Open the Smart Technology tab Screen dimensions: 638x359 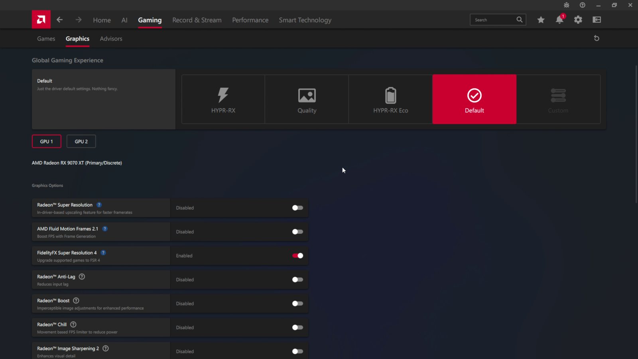pyautogui.click(x=305, y=20)
